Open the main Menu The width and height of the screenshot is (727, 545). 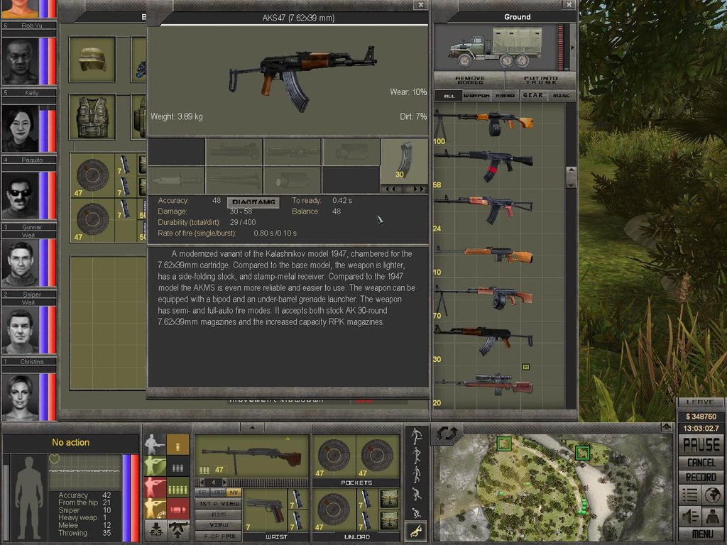coord(701,534)
